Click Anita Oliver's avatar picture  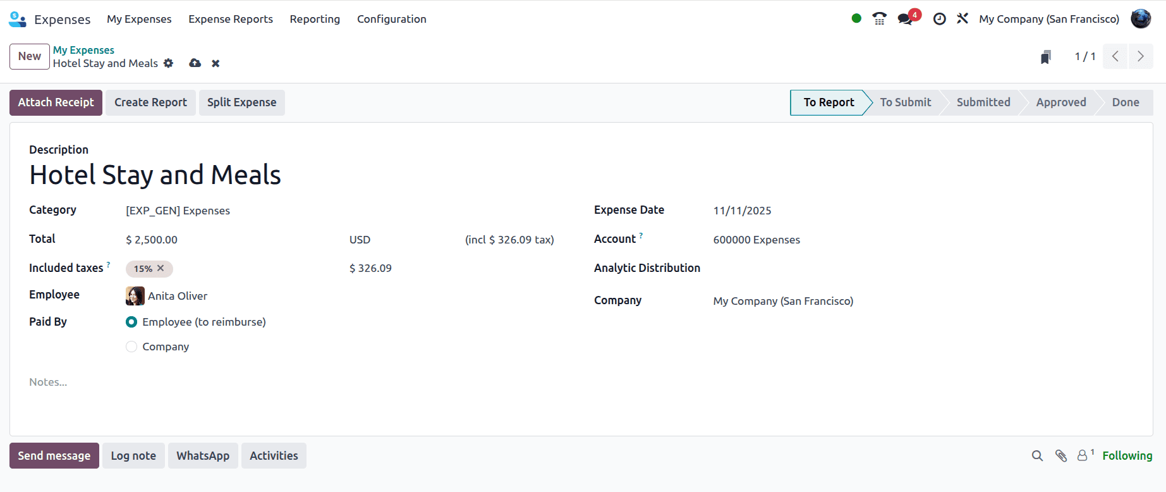pos(135,296)
